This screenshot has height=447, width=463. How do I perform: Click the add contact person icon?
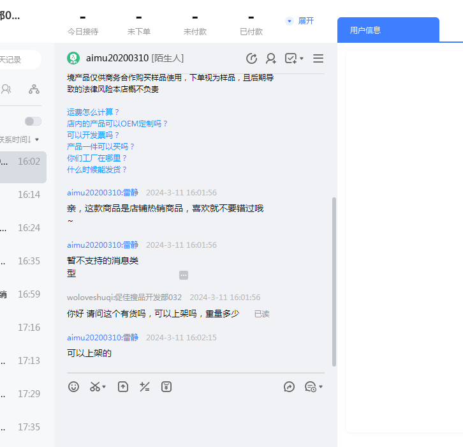(271, 59)
